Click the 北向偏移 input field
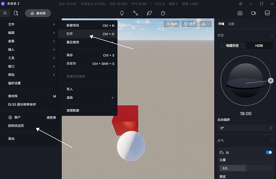Viewport: 276px width, 179px height. pyautogui.click(x=242, y=128)
